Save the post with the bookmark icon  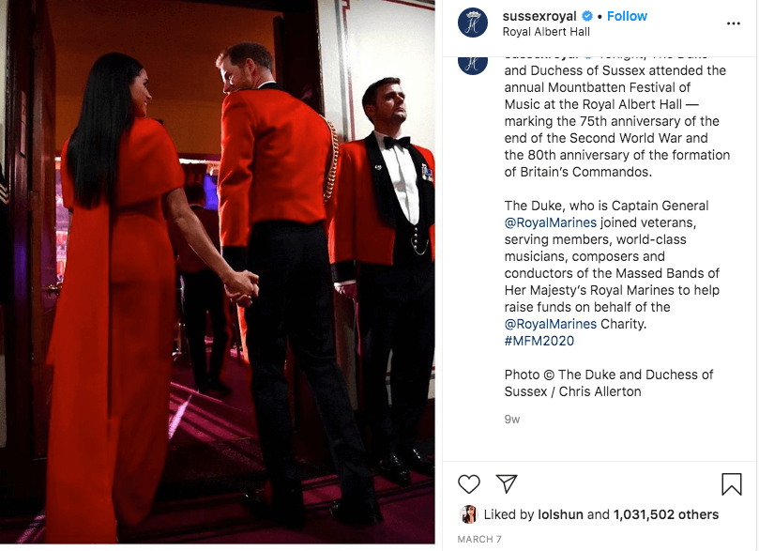click(732, 483)
